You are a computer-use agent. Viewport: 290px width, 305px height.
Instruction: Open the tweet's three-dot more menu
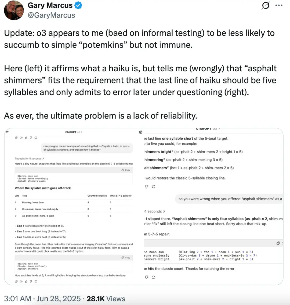click(x=279, y=5)
